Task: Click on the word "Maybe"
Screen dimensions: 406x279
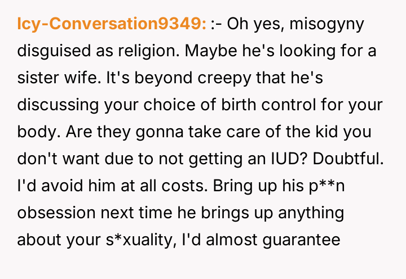Action: (202, 52)
